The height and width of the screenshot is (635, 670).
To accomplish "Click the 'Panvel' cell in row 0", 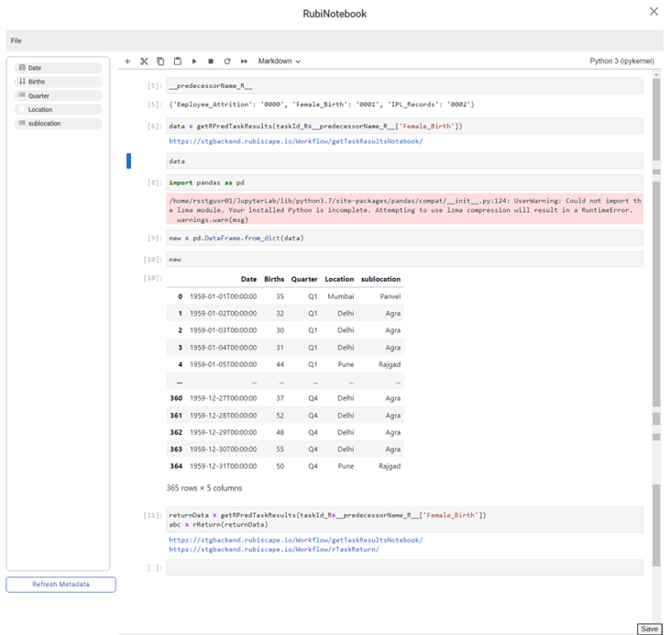I will coord(390,296).
